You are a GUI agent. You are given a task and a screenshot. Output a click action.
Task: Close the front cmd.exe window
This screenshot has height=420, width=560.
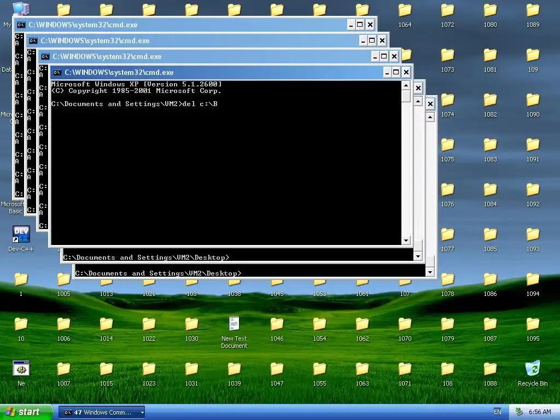[x=406, y=73]
